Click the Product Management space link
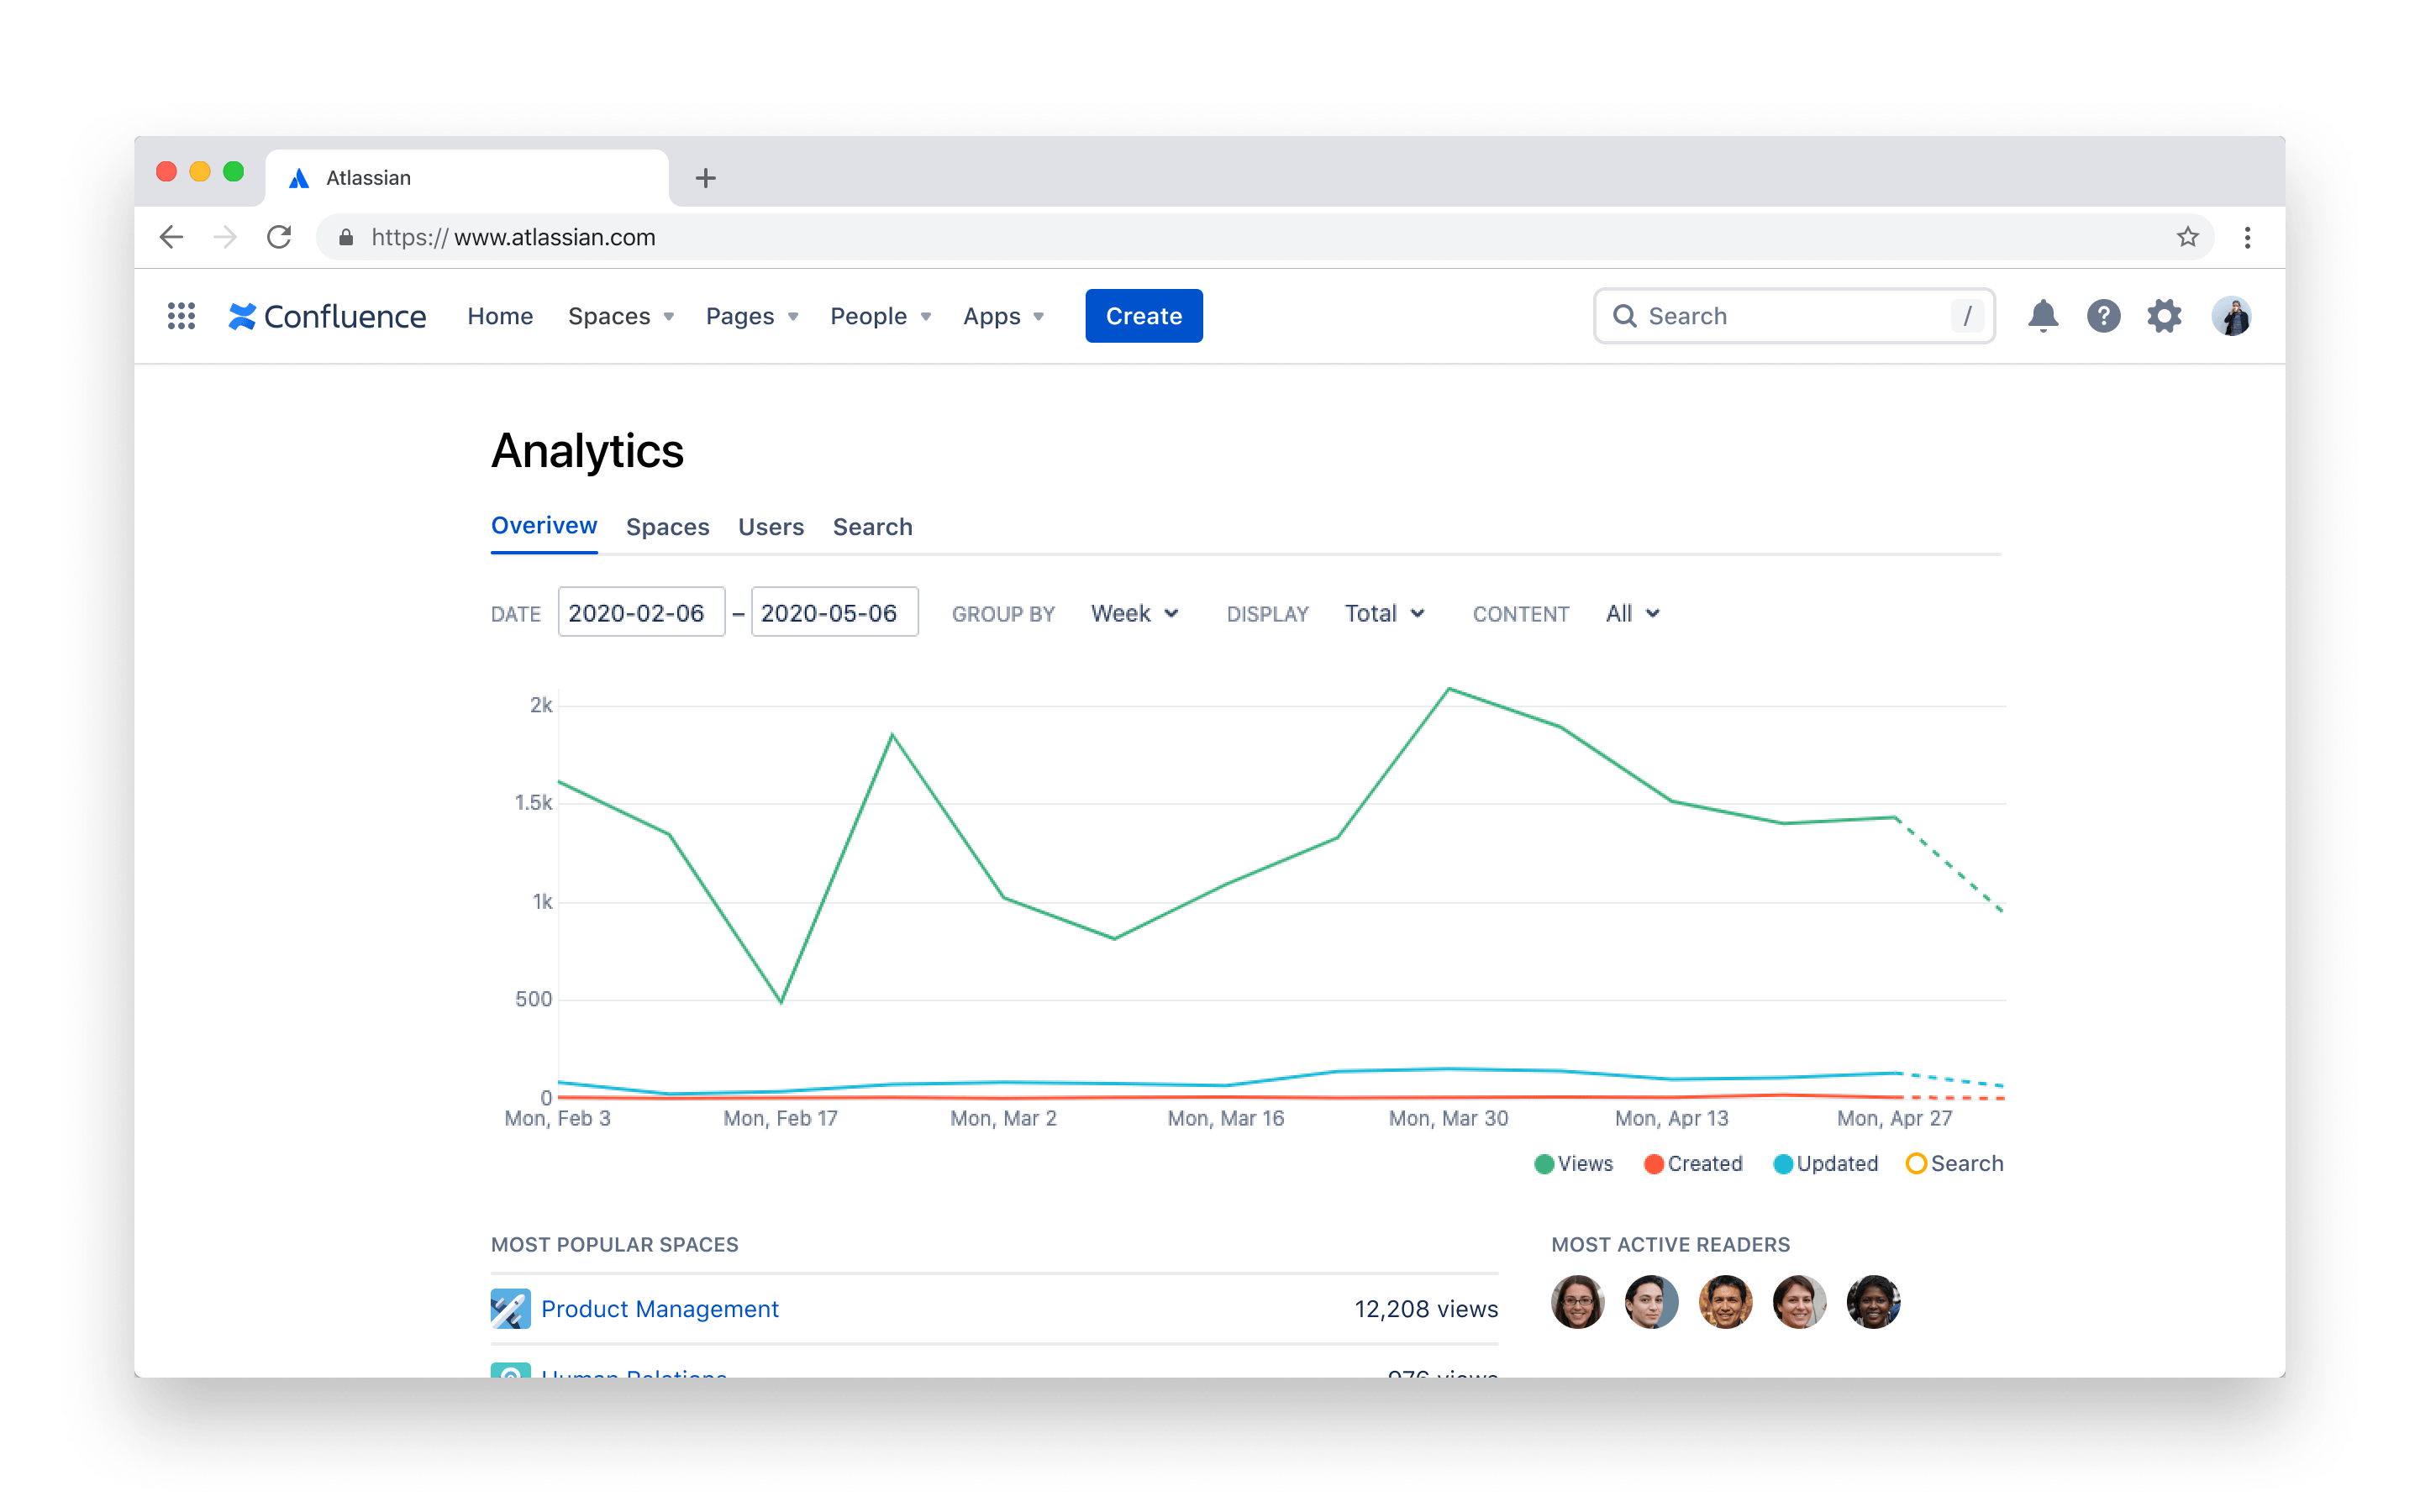Image resolution: width=2420 pixels, height=1512 pixels. point(659,1308)
